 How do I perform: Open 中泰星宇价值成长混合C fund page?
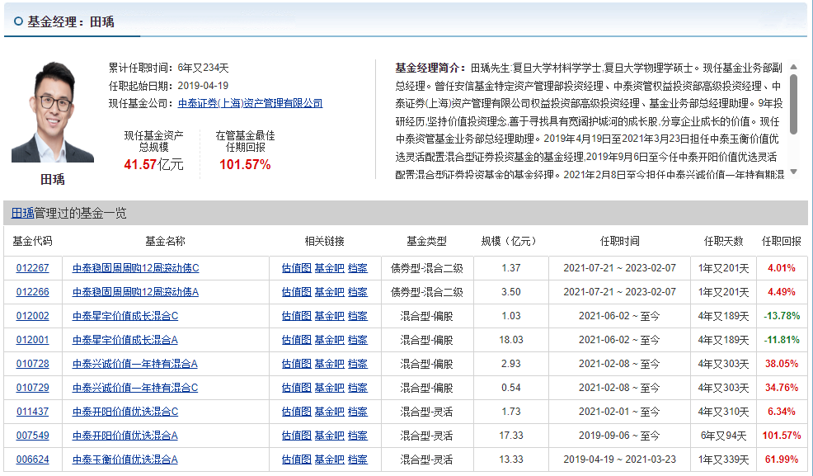[x=125, y=316]
